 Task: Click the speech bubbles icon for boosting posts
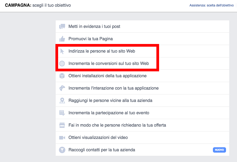pos(62,26)
